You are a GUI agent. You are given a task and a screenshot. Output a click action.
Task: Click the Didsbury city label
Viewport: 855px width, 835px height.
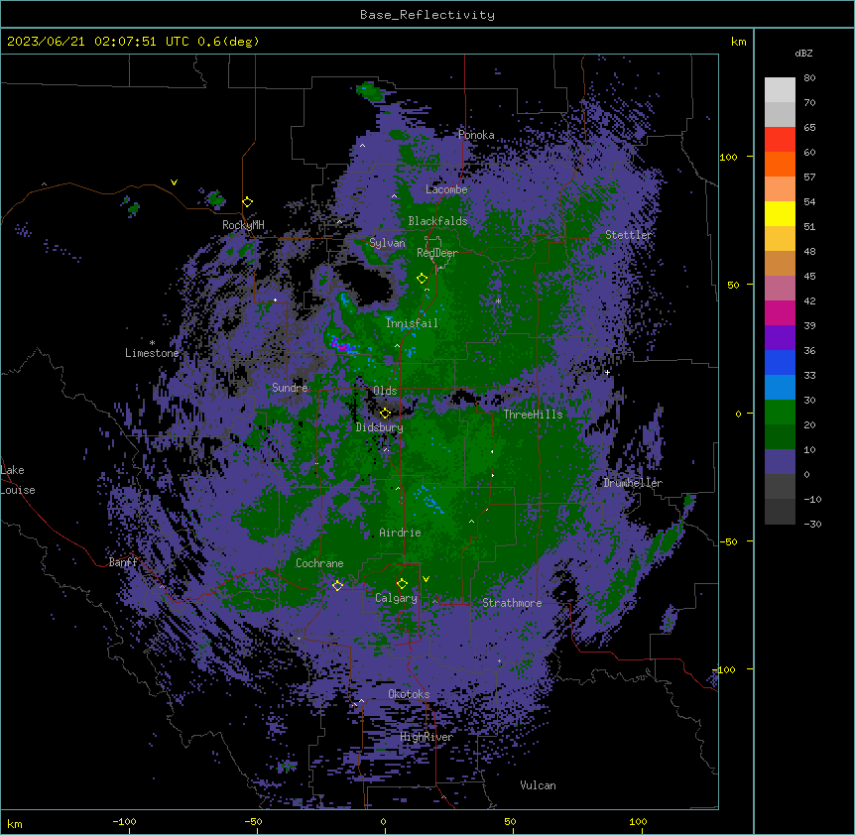tap(380, 427)
